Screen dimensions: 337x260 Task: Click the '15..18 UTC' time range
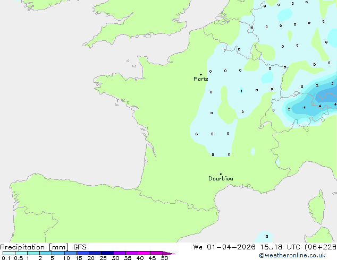[280, 247]
